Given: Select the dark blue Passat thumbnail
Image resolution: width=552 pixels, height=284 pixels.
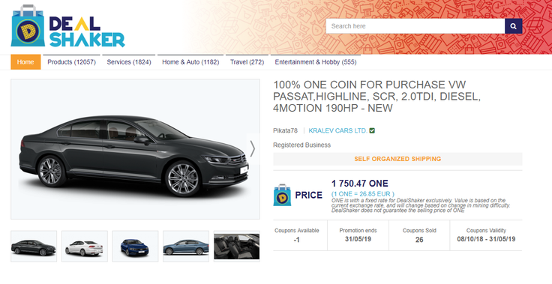Looking at the screenshot, I should (x=135, y=247).
